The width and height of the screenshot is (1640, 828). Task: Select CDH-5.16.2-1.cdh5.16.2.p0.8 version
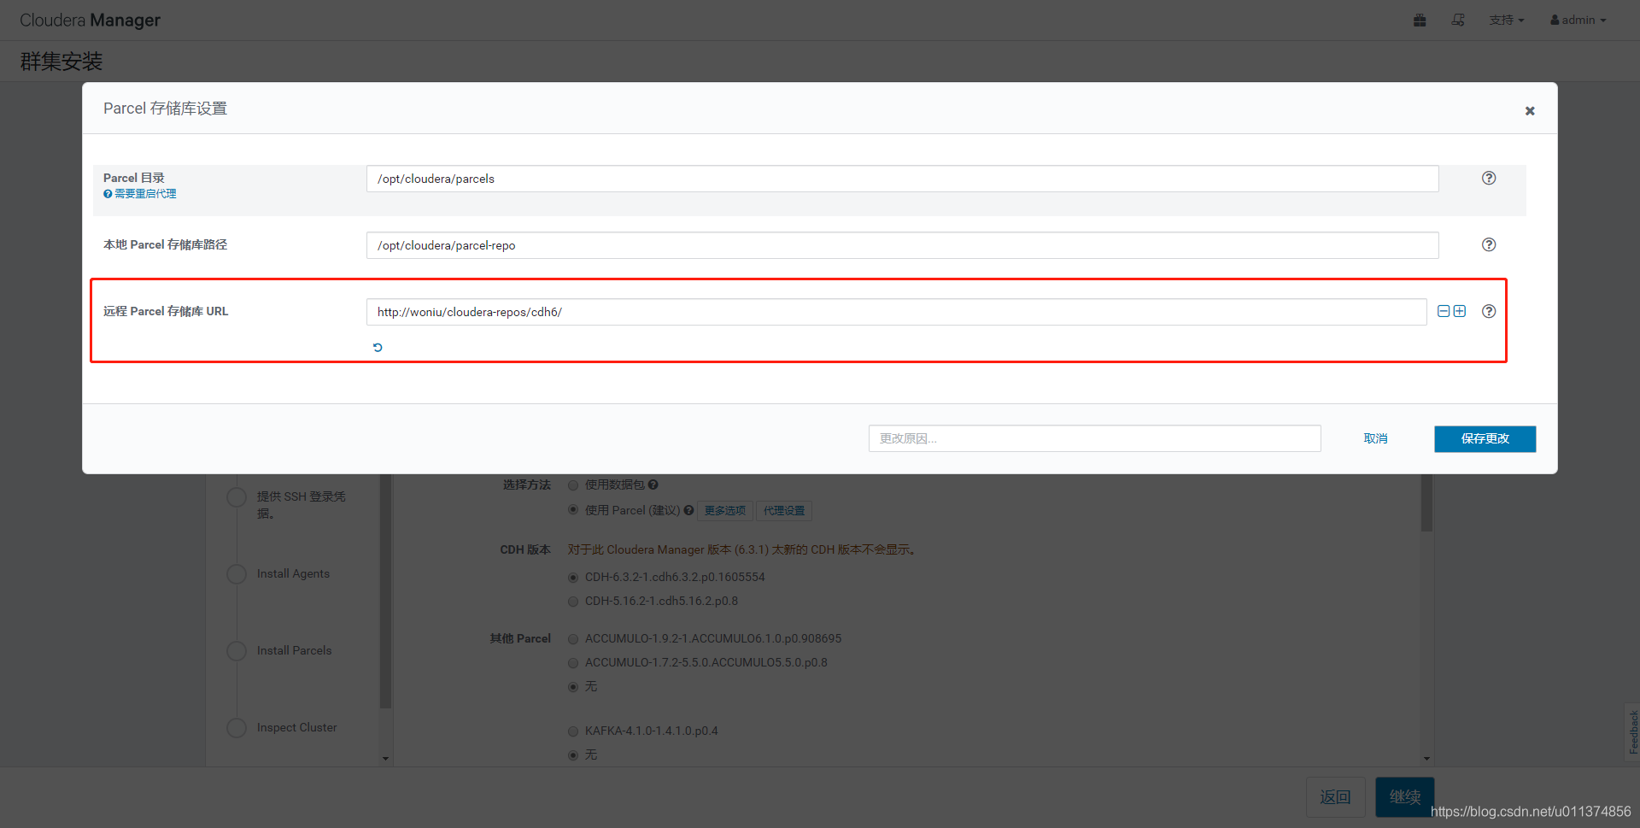click(573, 602)
